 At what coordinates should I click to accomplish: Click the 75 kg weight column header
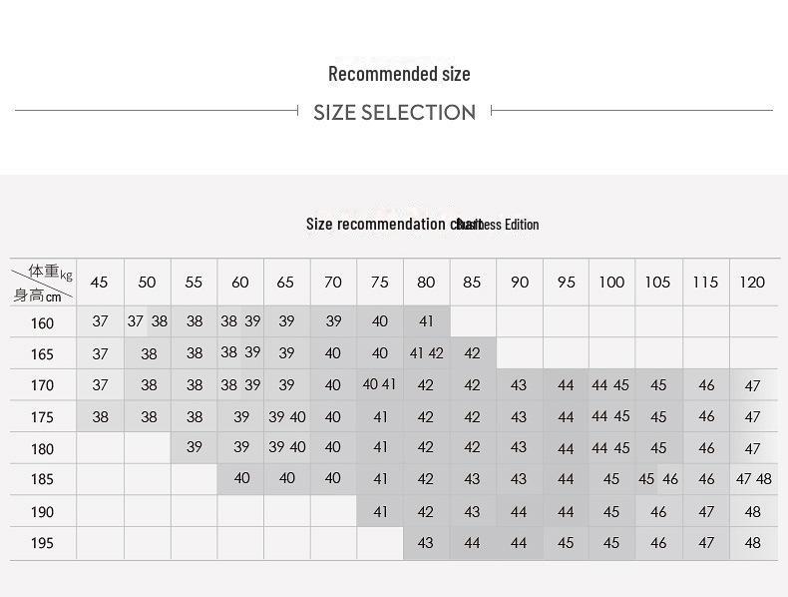380,283
